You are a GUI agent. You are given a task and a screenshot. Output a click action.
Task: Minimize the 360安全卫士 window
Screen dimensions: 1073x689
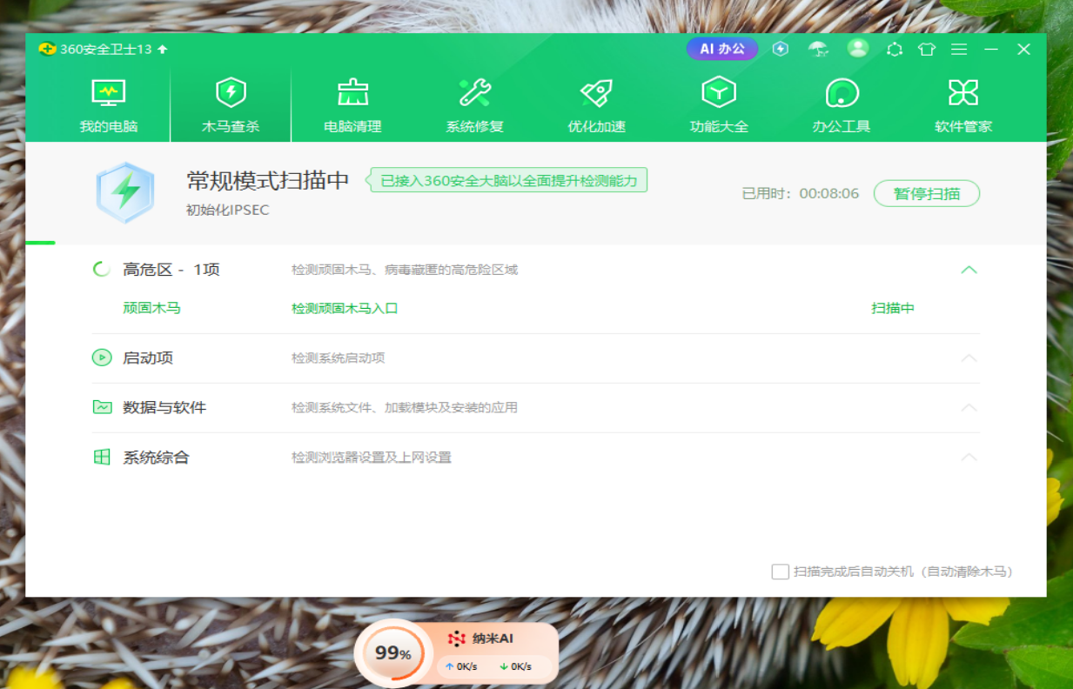coord(991,50)
